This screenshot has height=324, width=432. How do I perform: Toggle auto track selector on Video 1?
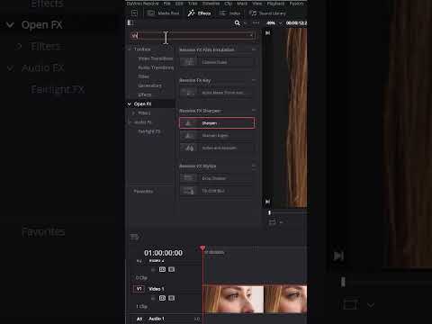click(162, 298)
